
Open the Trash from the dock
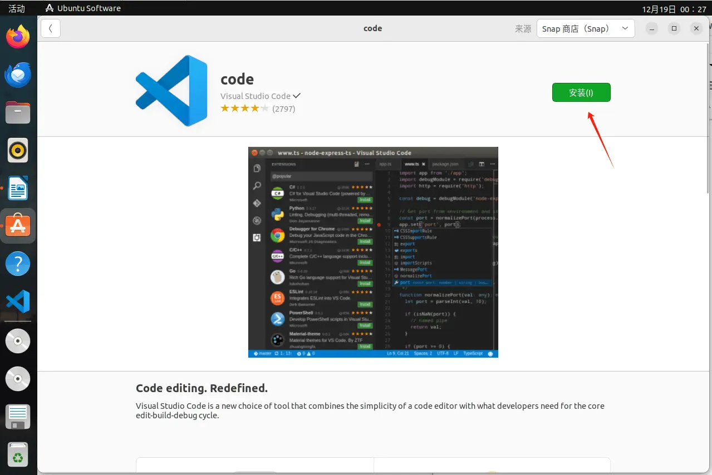point(18,454)
